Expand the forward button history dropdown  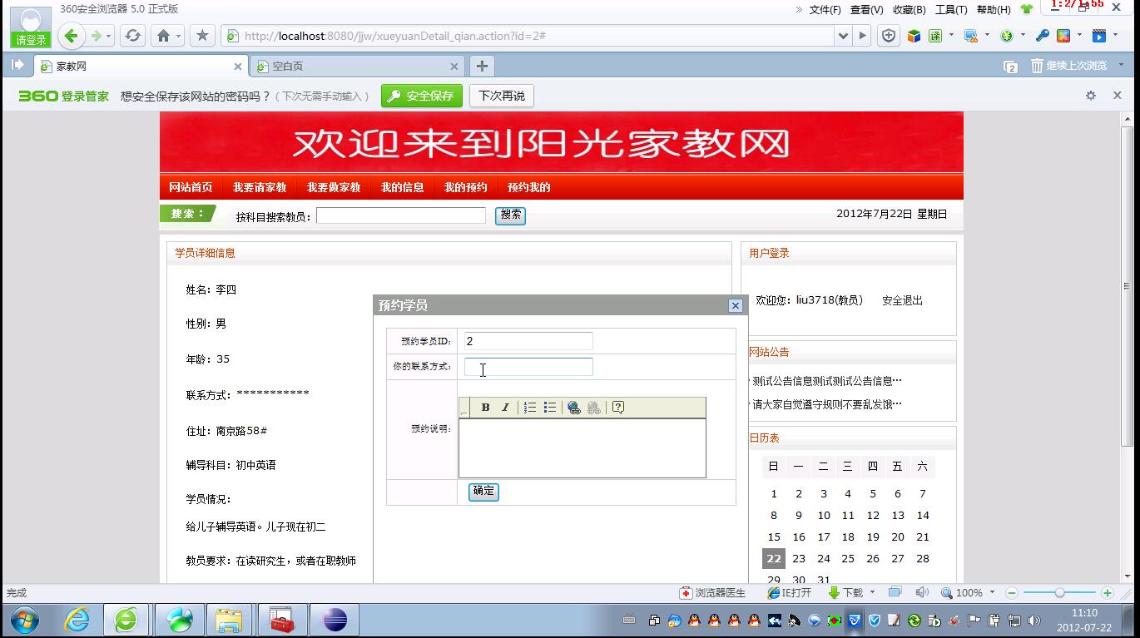[109, 36]
